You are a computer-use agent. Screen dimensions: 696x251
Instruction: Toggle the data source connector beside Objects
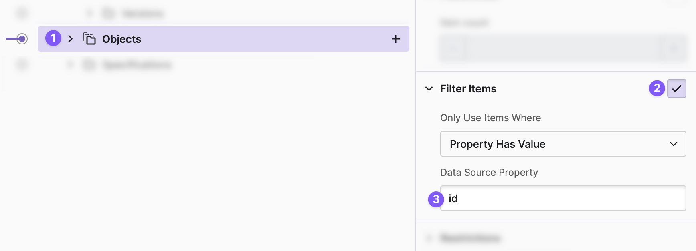click(22, 39)
